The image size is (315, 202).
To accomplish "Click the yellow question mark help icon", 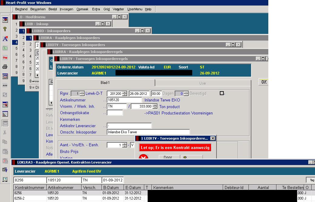I will click(5, 29).
